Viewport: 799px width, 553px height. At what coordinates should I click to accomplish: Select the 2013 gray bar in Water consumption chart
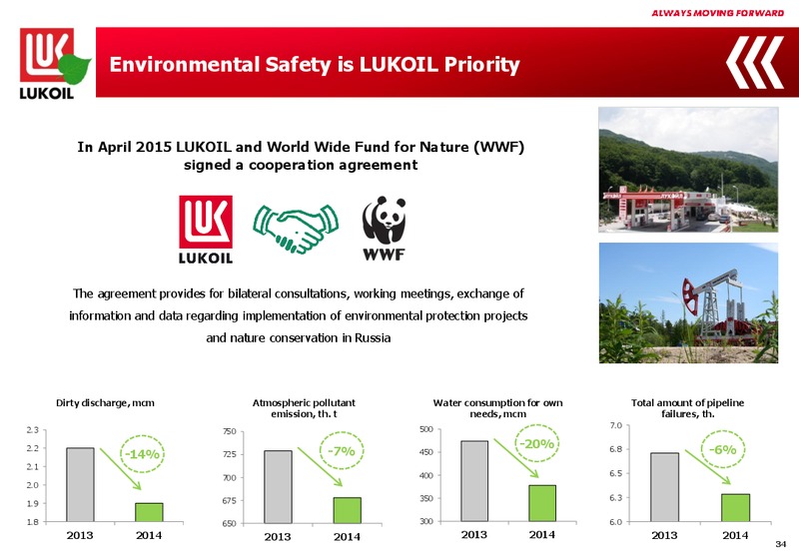pyautogui.click(x=474, y=481)
